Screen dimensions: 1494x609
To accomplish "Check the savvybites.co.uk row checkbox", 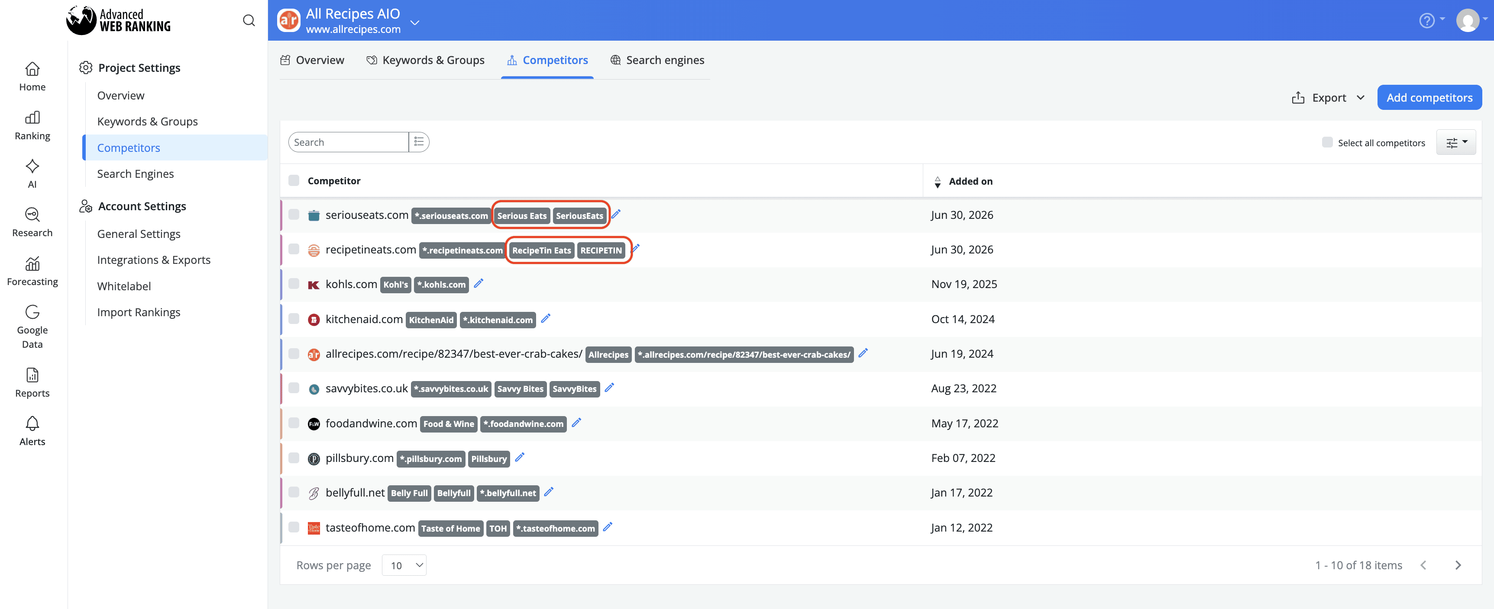I will (x=294, y=388).
